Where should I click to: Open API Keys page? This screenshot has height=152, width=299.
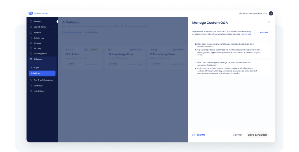(37, 43)
